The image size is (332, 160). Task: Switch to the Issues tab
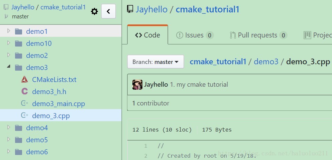pos(195,35)
